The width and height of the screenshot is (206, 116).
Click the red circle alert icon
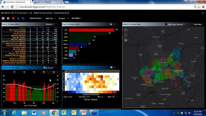click(x=13, y=18)
